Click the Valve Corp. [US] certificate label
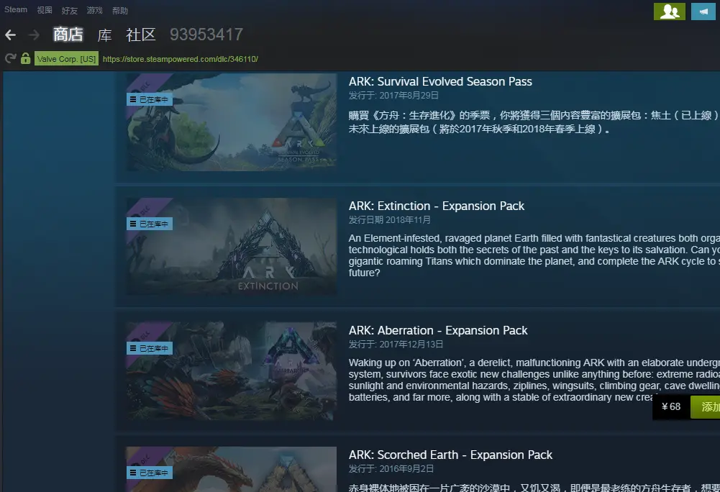The image size is (720, 492). coord(67,58)
